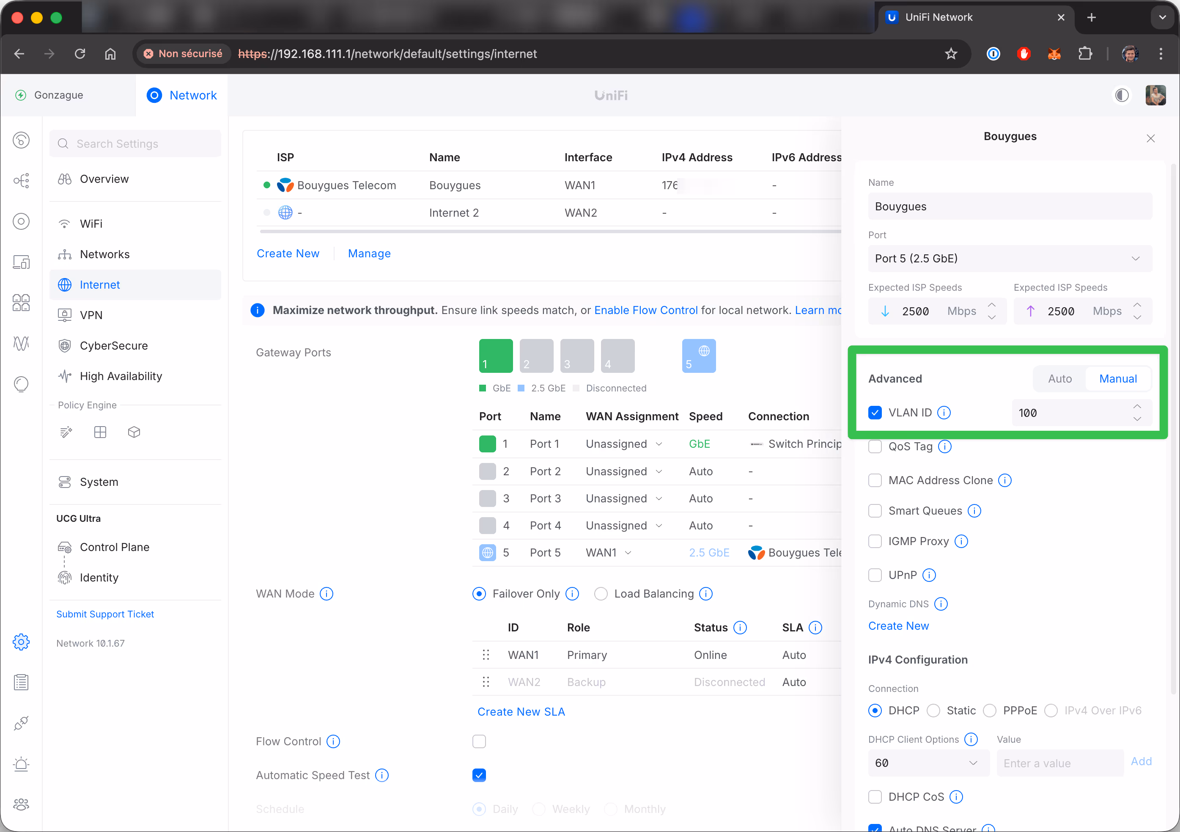
Task: Open the UniFi Devices icon in sidebar
Action: [21, 221]
